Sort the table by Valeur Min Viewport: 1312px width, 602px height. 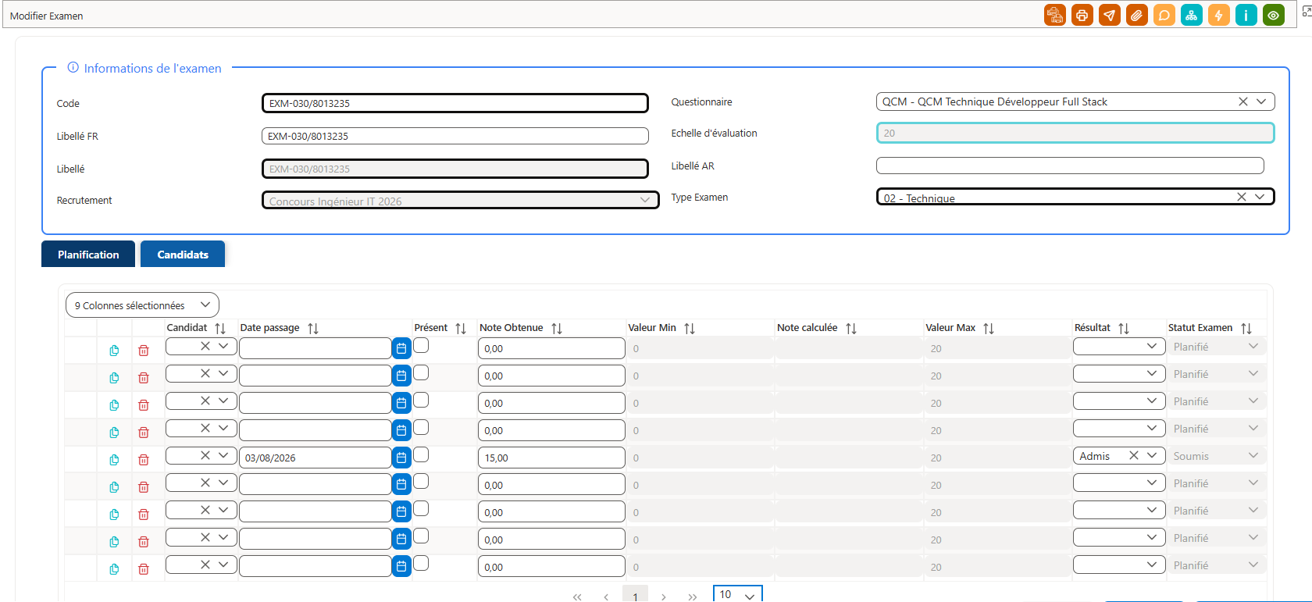[x=690, y=329]
